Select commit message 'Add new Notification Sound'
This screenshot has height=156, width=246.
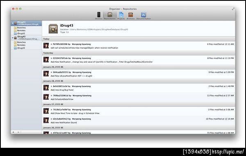pos(64,122)
